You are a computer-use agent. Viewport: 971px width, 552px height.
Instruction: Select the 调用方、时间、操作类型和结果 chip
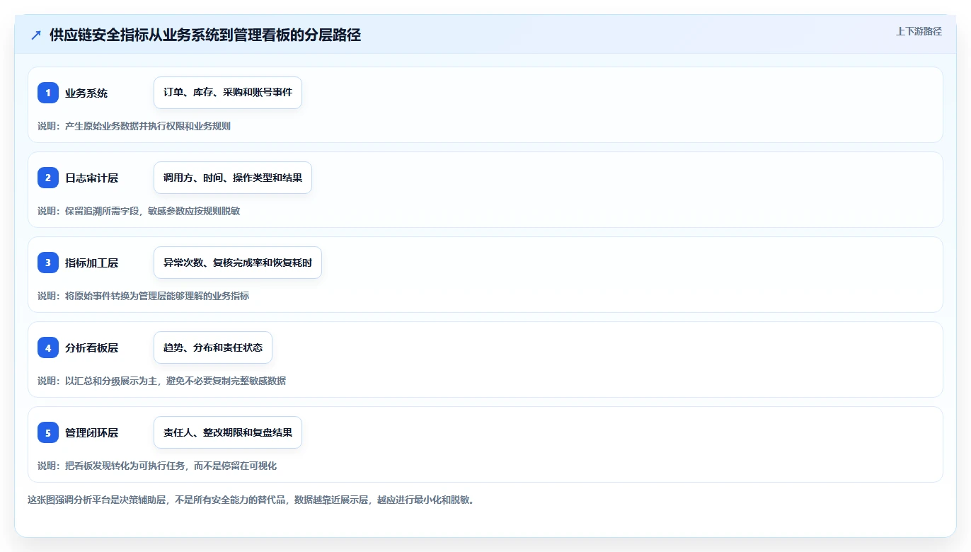pos(233,178)
